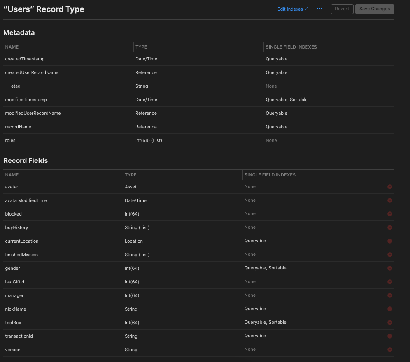
Task: Click the avatar record field name
Action: pyautogui.click(x=12, y=187)
